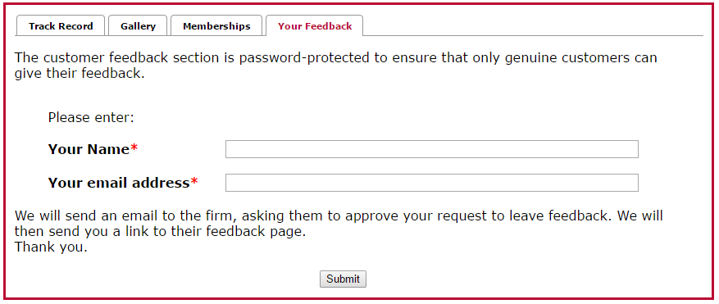Click the "Please enter:" prompt text
Image resolution: width=719 pixels, height=304 pixels.
[x=91, y=118]
